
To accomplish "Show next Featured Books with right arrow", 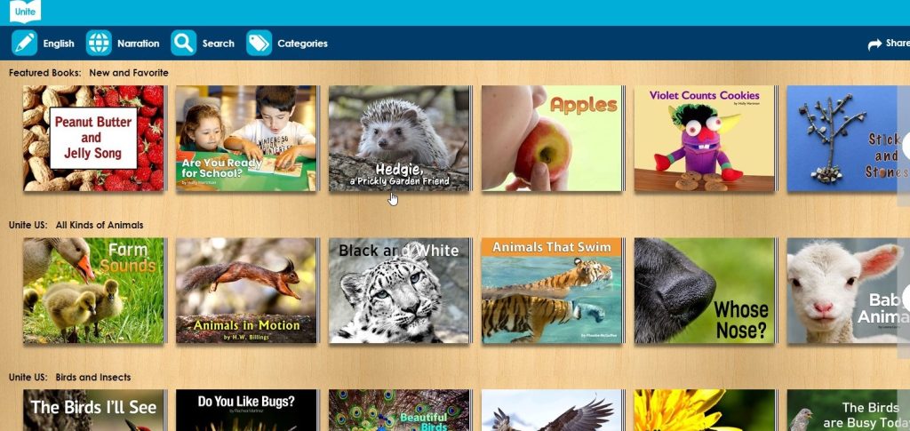I will (x=906, y=146).
